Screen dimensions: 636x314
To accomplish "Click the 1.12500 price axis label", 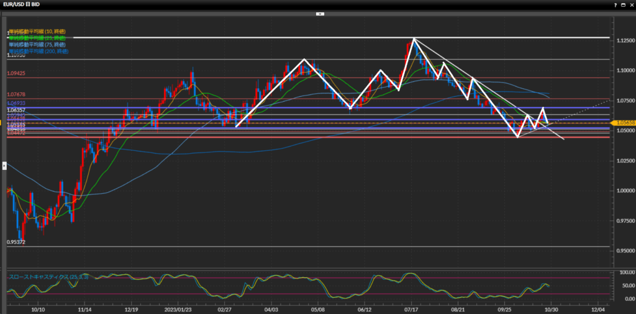I will pos(622,41).
